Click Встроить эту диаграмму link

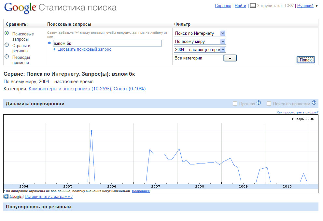pyautogui.click(x=49, y=197)
